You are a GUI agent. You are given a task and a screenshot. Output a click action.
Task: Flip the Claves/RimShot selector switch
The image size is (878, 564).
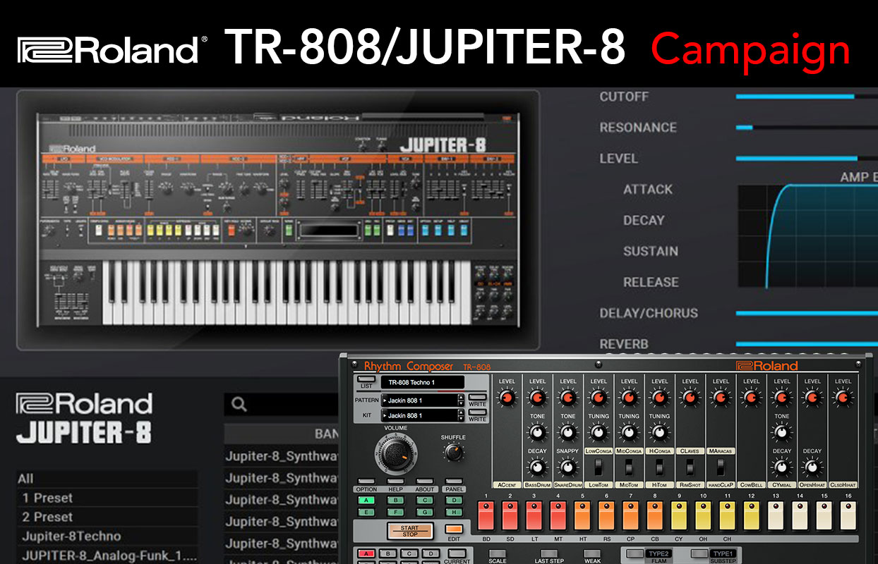(x=690, y=467)
